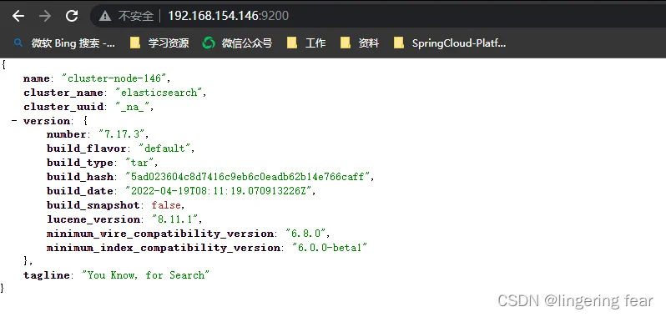Screen dimensions: 666x317
Task: Click the Bing search magnifier favicon
Action: (18, 43)
